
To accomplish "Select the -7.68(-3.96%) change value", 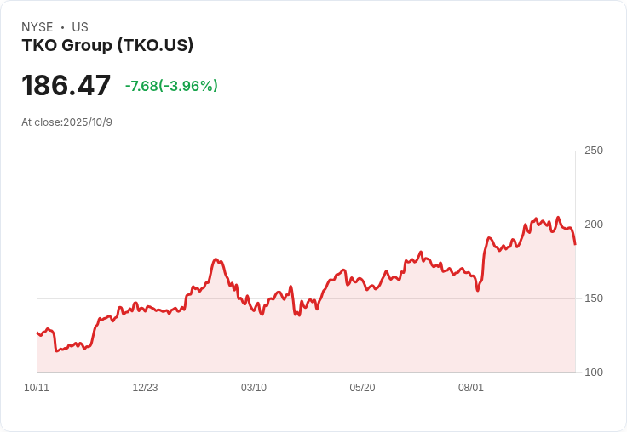I will (171, 86).
